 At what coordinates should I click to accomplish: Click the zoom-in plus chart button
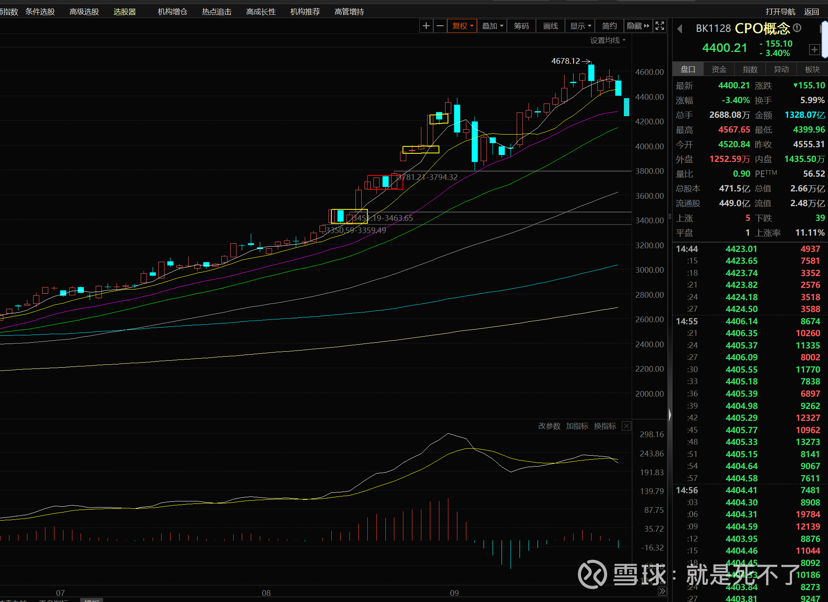(426, 26)
